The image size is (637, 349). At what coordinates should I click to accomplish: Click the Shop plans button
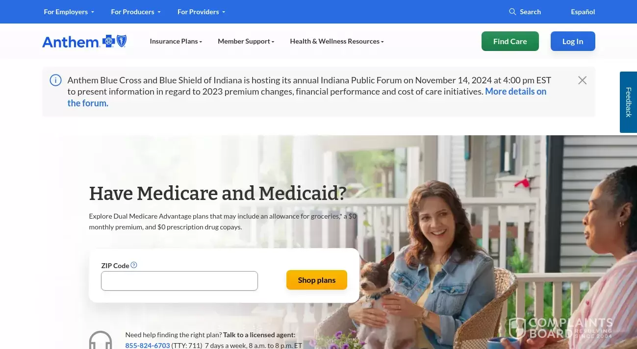317,280
